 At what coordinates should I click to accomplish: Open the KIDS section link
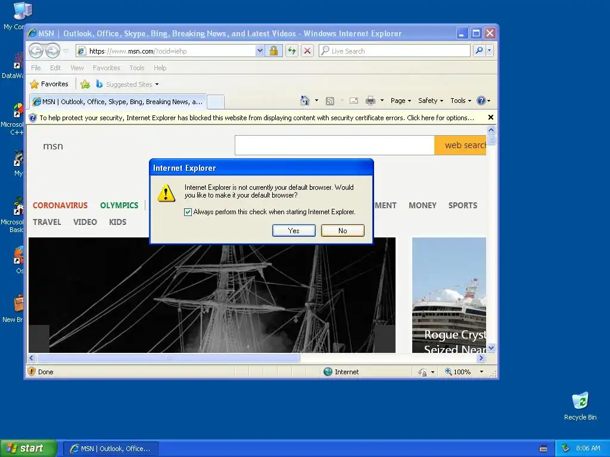pos(117,222)
